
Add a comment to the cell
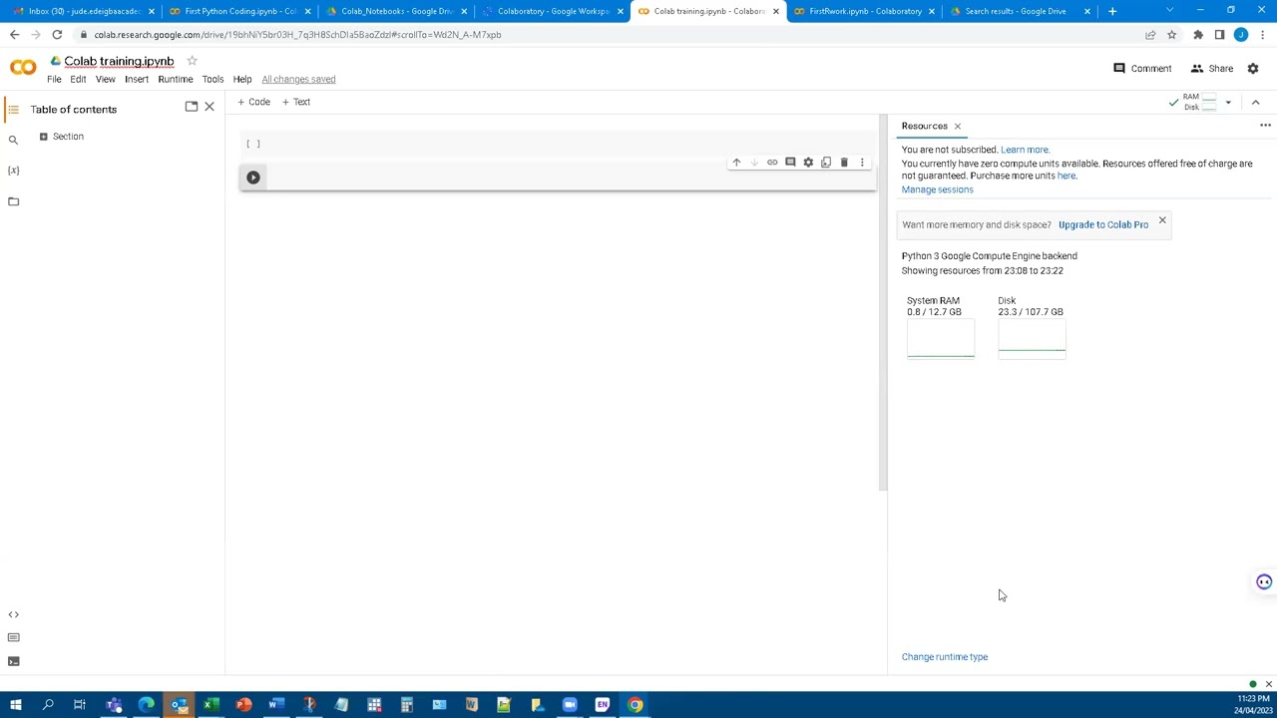coord(790,163)
